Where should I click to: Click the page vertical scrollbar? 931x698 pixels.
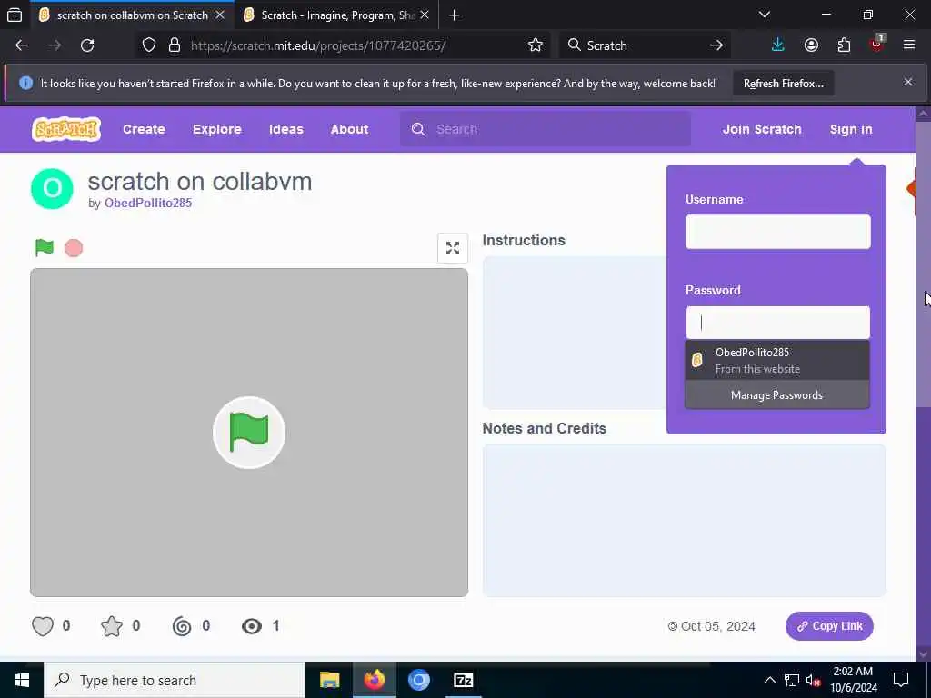923,384
